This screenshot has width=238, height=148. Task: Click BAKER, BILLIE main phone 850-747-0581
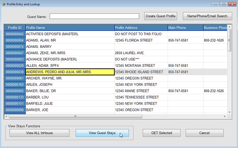tap(185, 91)
